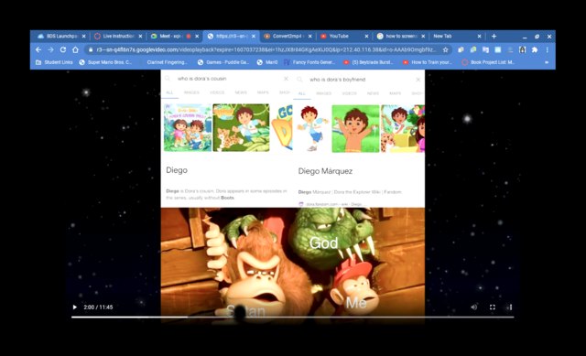Bookmark this page with the star
586x356 pixels.
point(446,49)
